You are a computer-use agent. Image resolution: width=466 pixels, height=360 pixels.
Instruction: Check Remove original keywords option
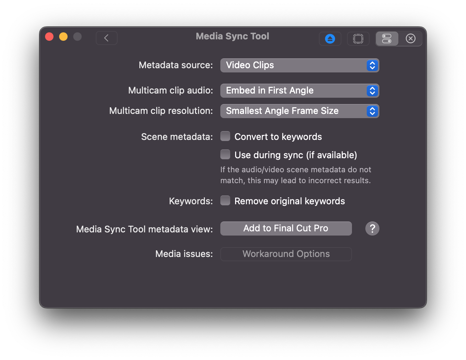pyautogui.click(x=225, y=201)
